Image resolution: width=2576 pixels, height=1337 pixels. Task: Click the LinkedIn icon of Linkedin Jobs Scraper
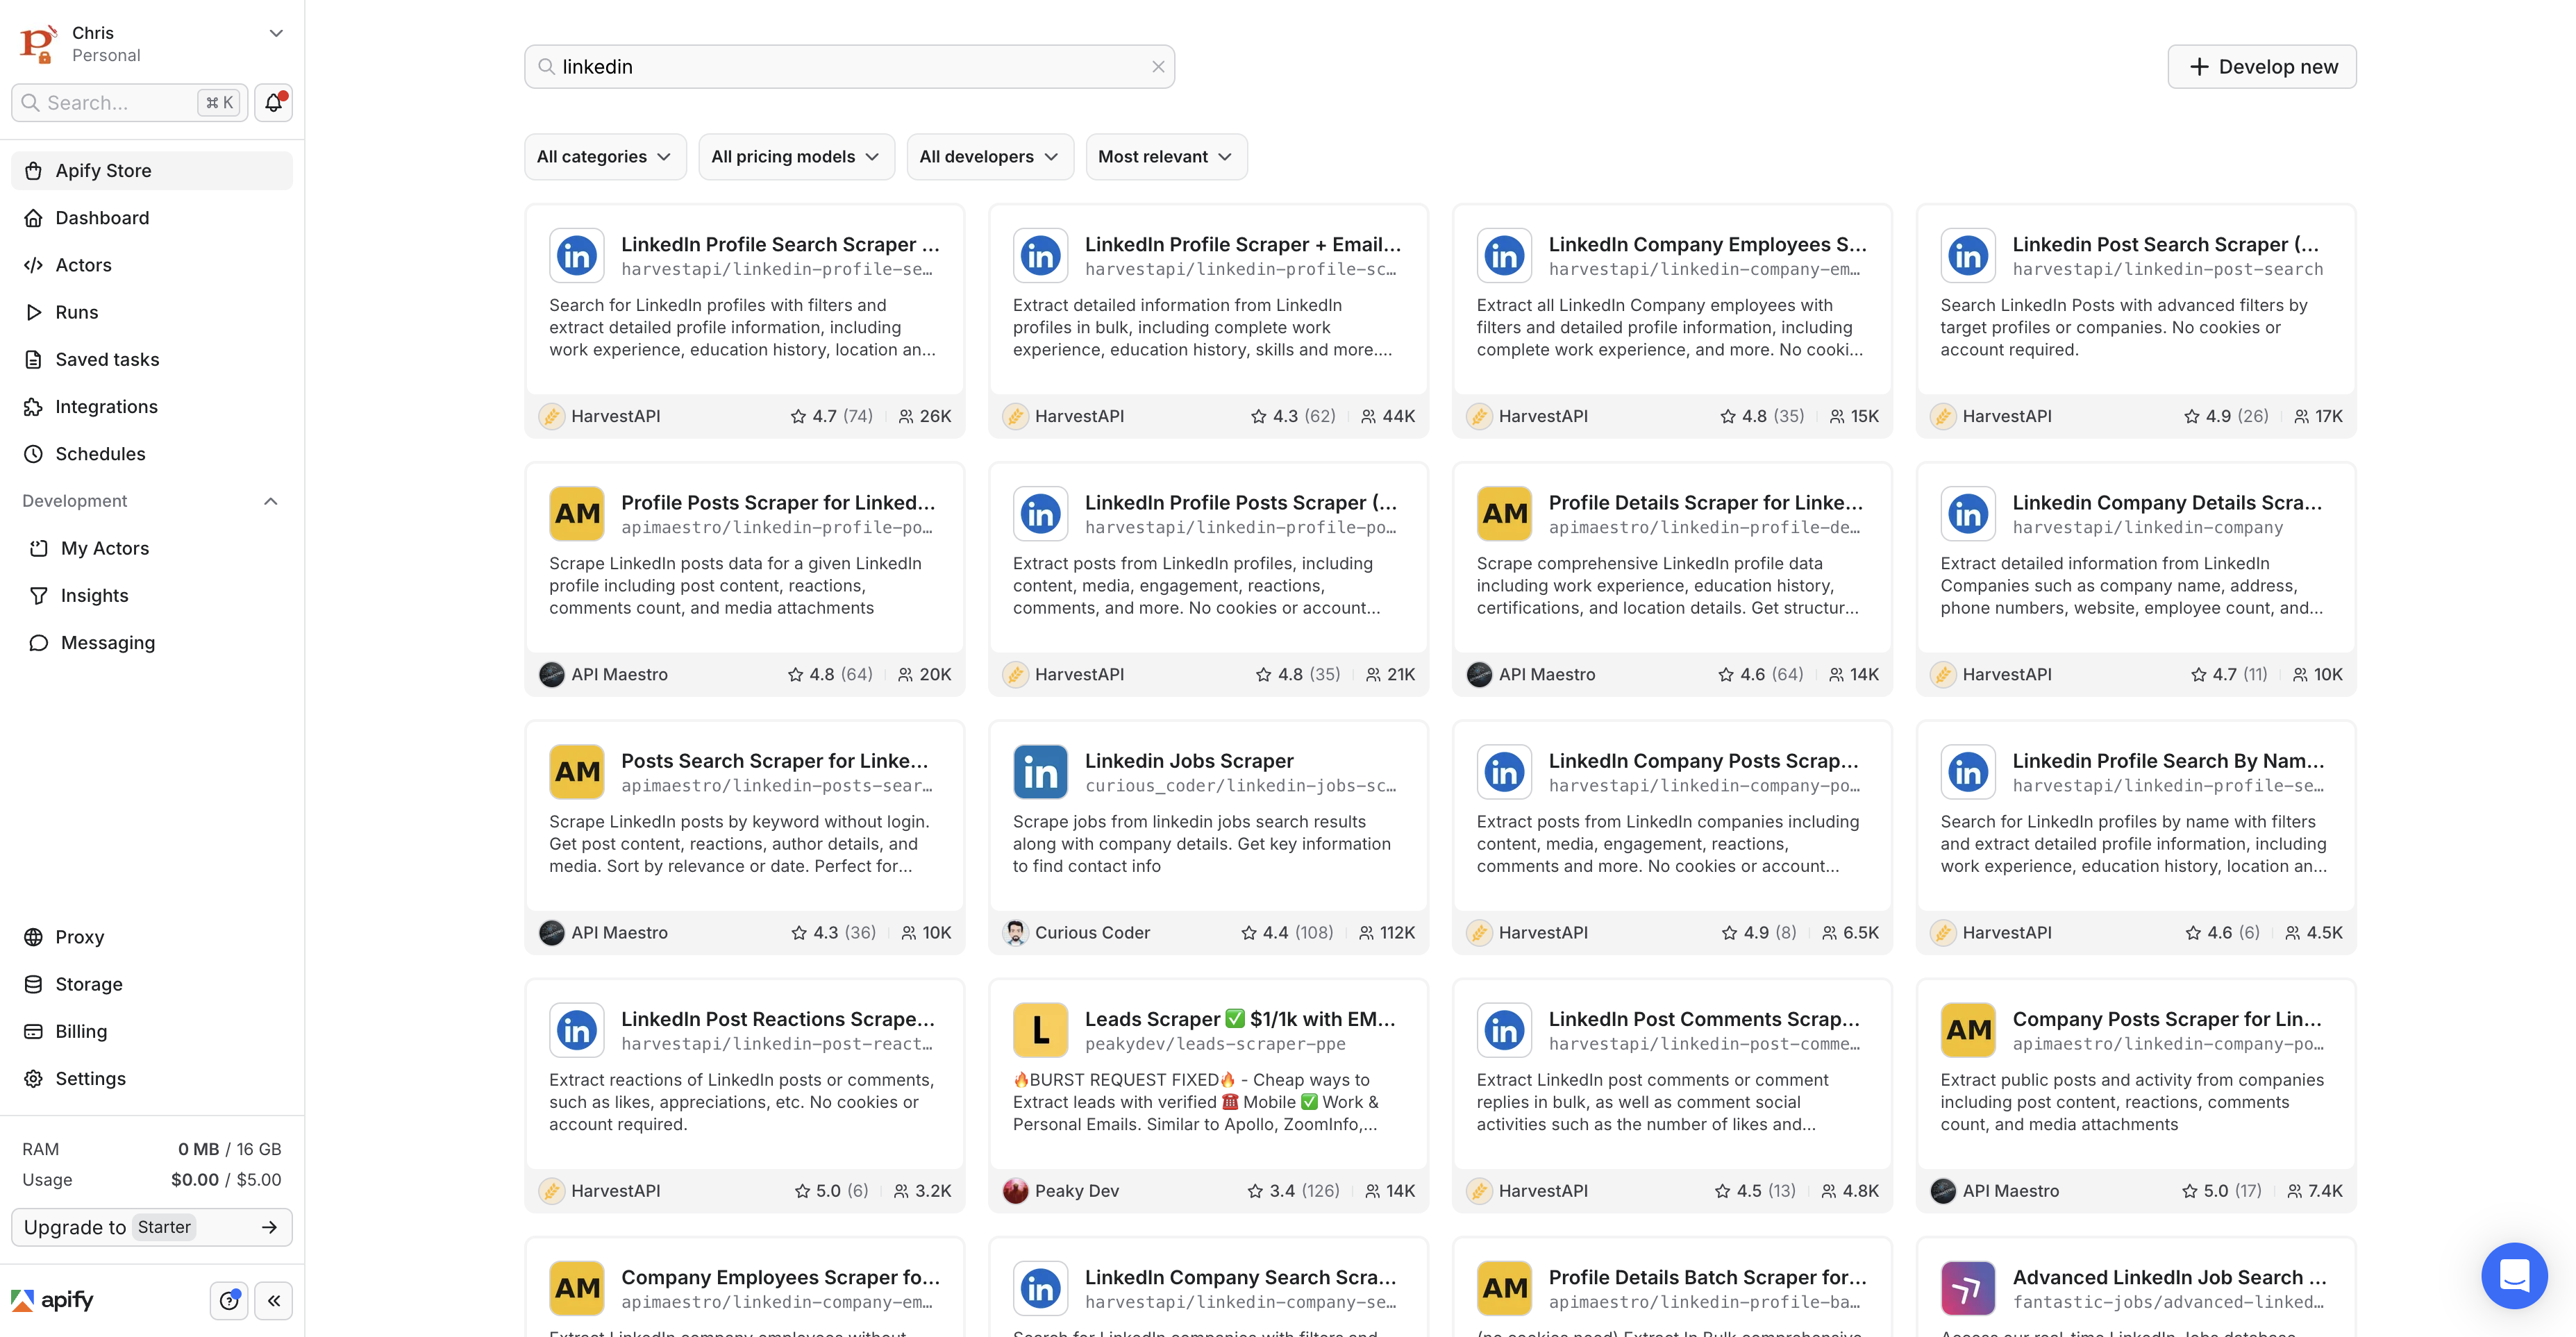click(1041, 772)
